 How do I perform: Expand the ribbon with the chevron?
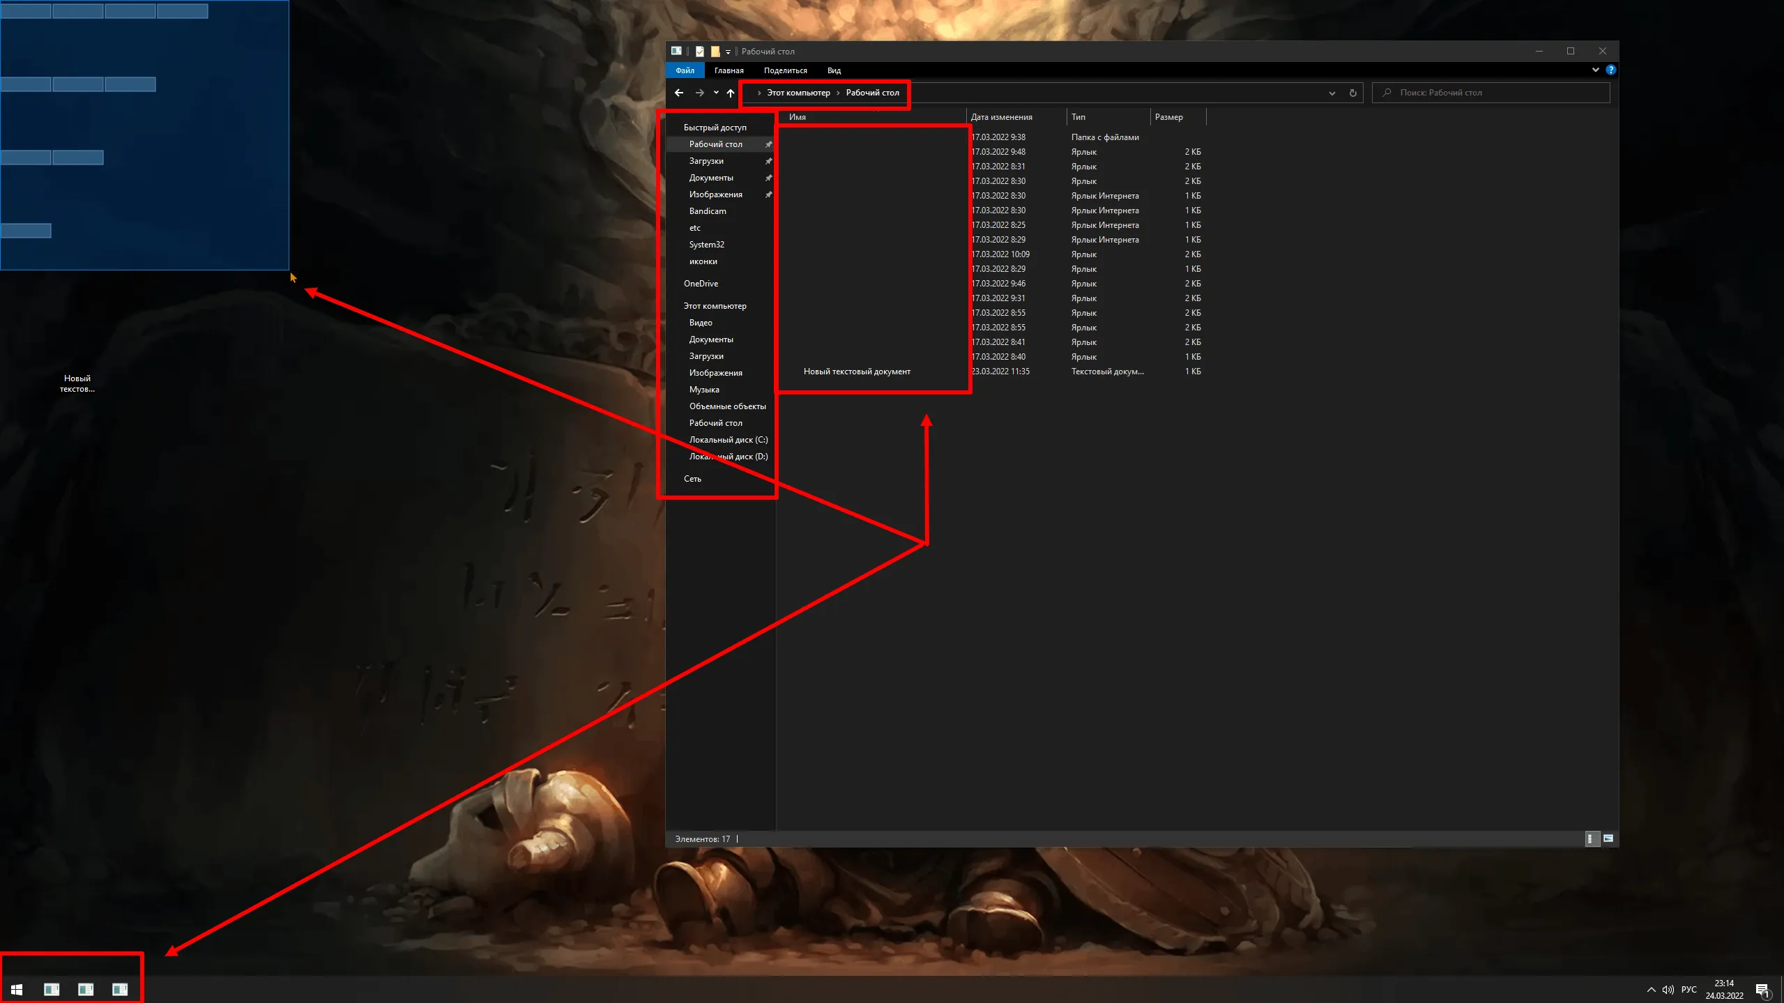pos(1595,70)
